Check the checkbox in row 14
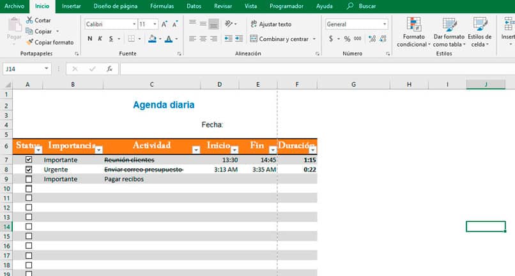Screen dimensions: 515x276 29,226
